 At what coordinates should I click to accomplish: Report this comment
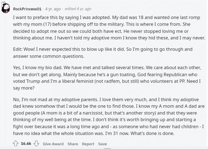click(88, 144)
